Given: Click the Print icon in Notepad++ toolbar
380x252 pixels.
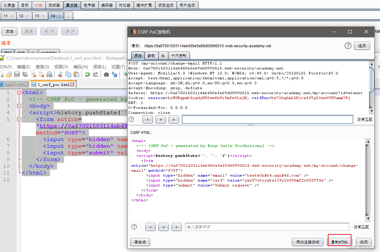Looking at the screenshot, I should click(49, 74).
